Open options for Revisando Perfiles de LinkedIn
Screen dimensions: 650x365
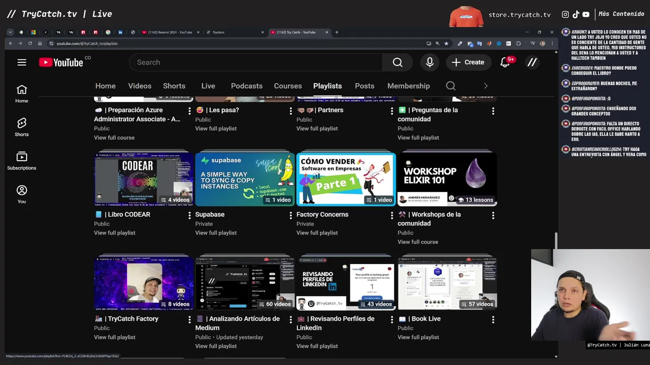click(392, 319)
